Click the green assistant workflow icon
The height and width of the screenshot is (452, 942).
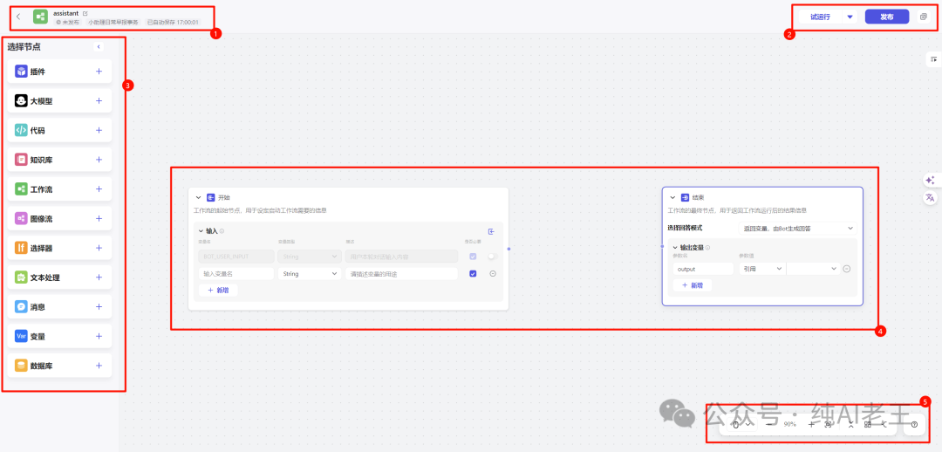40,17
